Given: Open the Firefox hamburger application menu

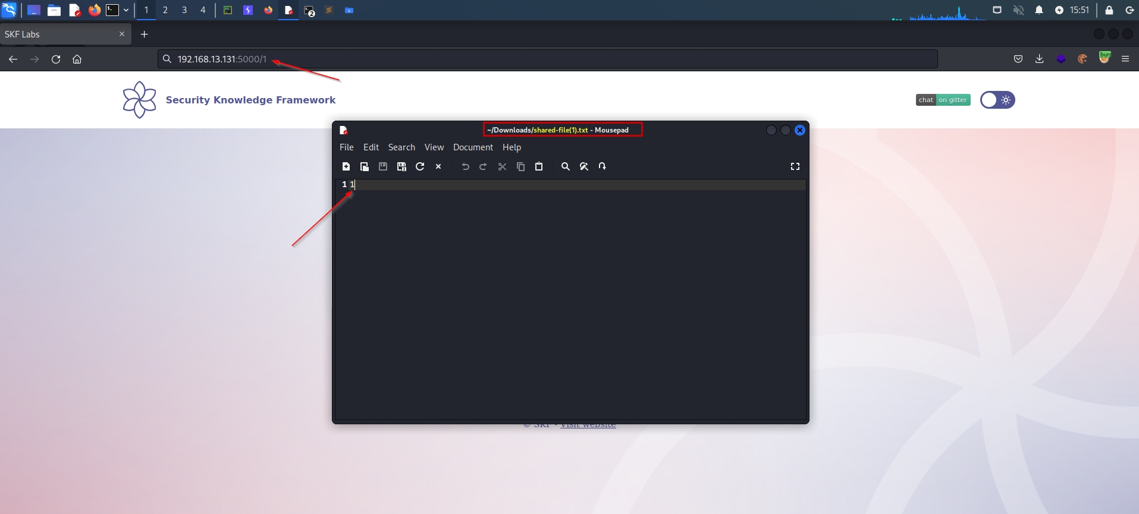Looking at the screenshot, I should 1125,59.
